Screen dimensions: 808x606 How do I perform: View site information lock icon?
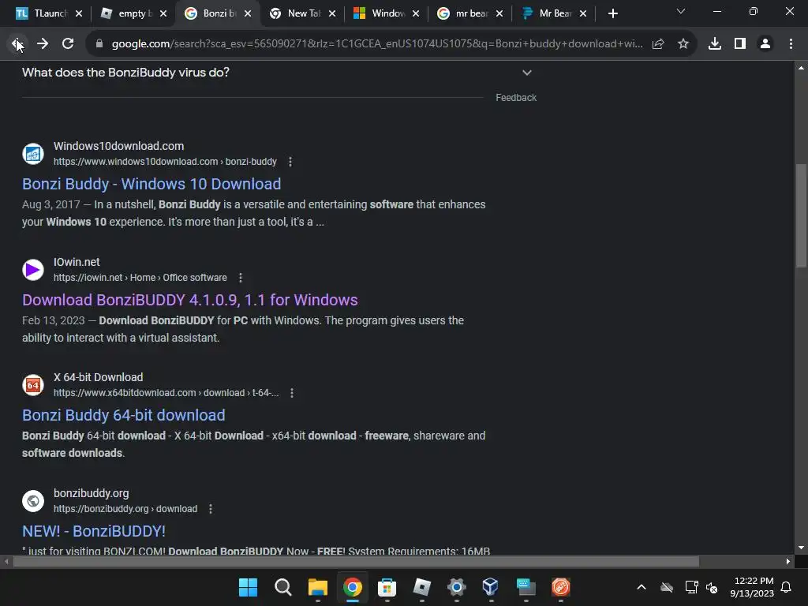99,44
